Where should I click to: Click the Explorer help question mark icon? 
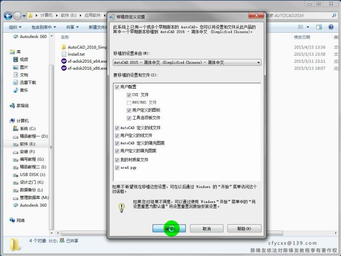[331, 27]
